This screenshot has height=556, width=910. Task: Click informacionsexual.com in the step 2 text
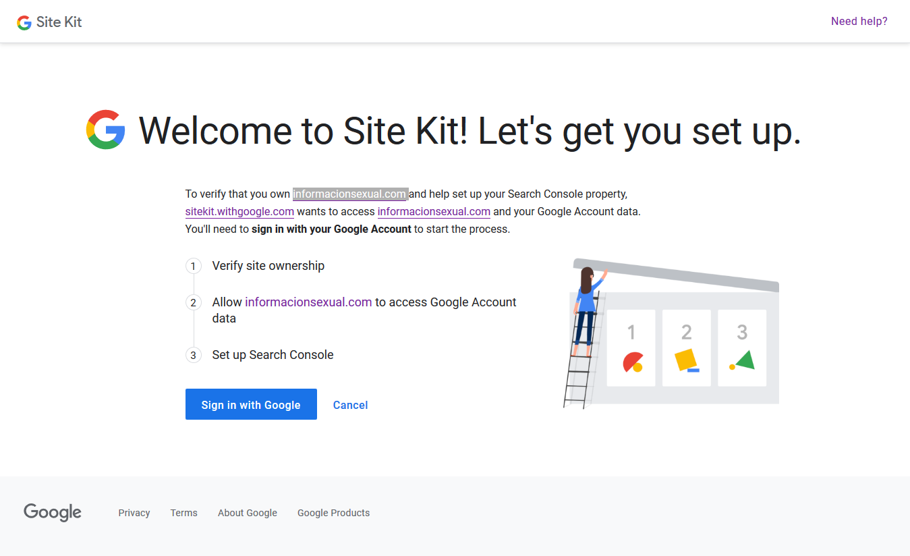[x=308, y=302]
